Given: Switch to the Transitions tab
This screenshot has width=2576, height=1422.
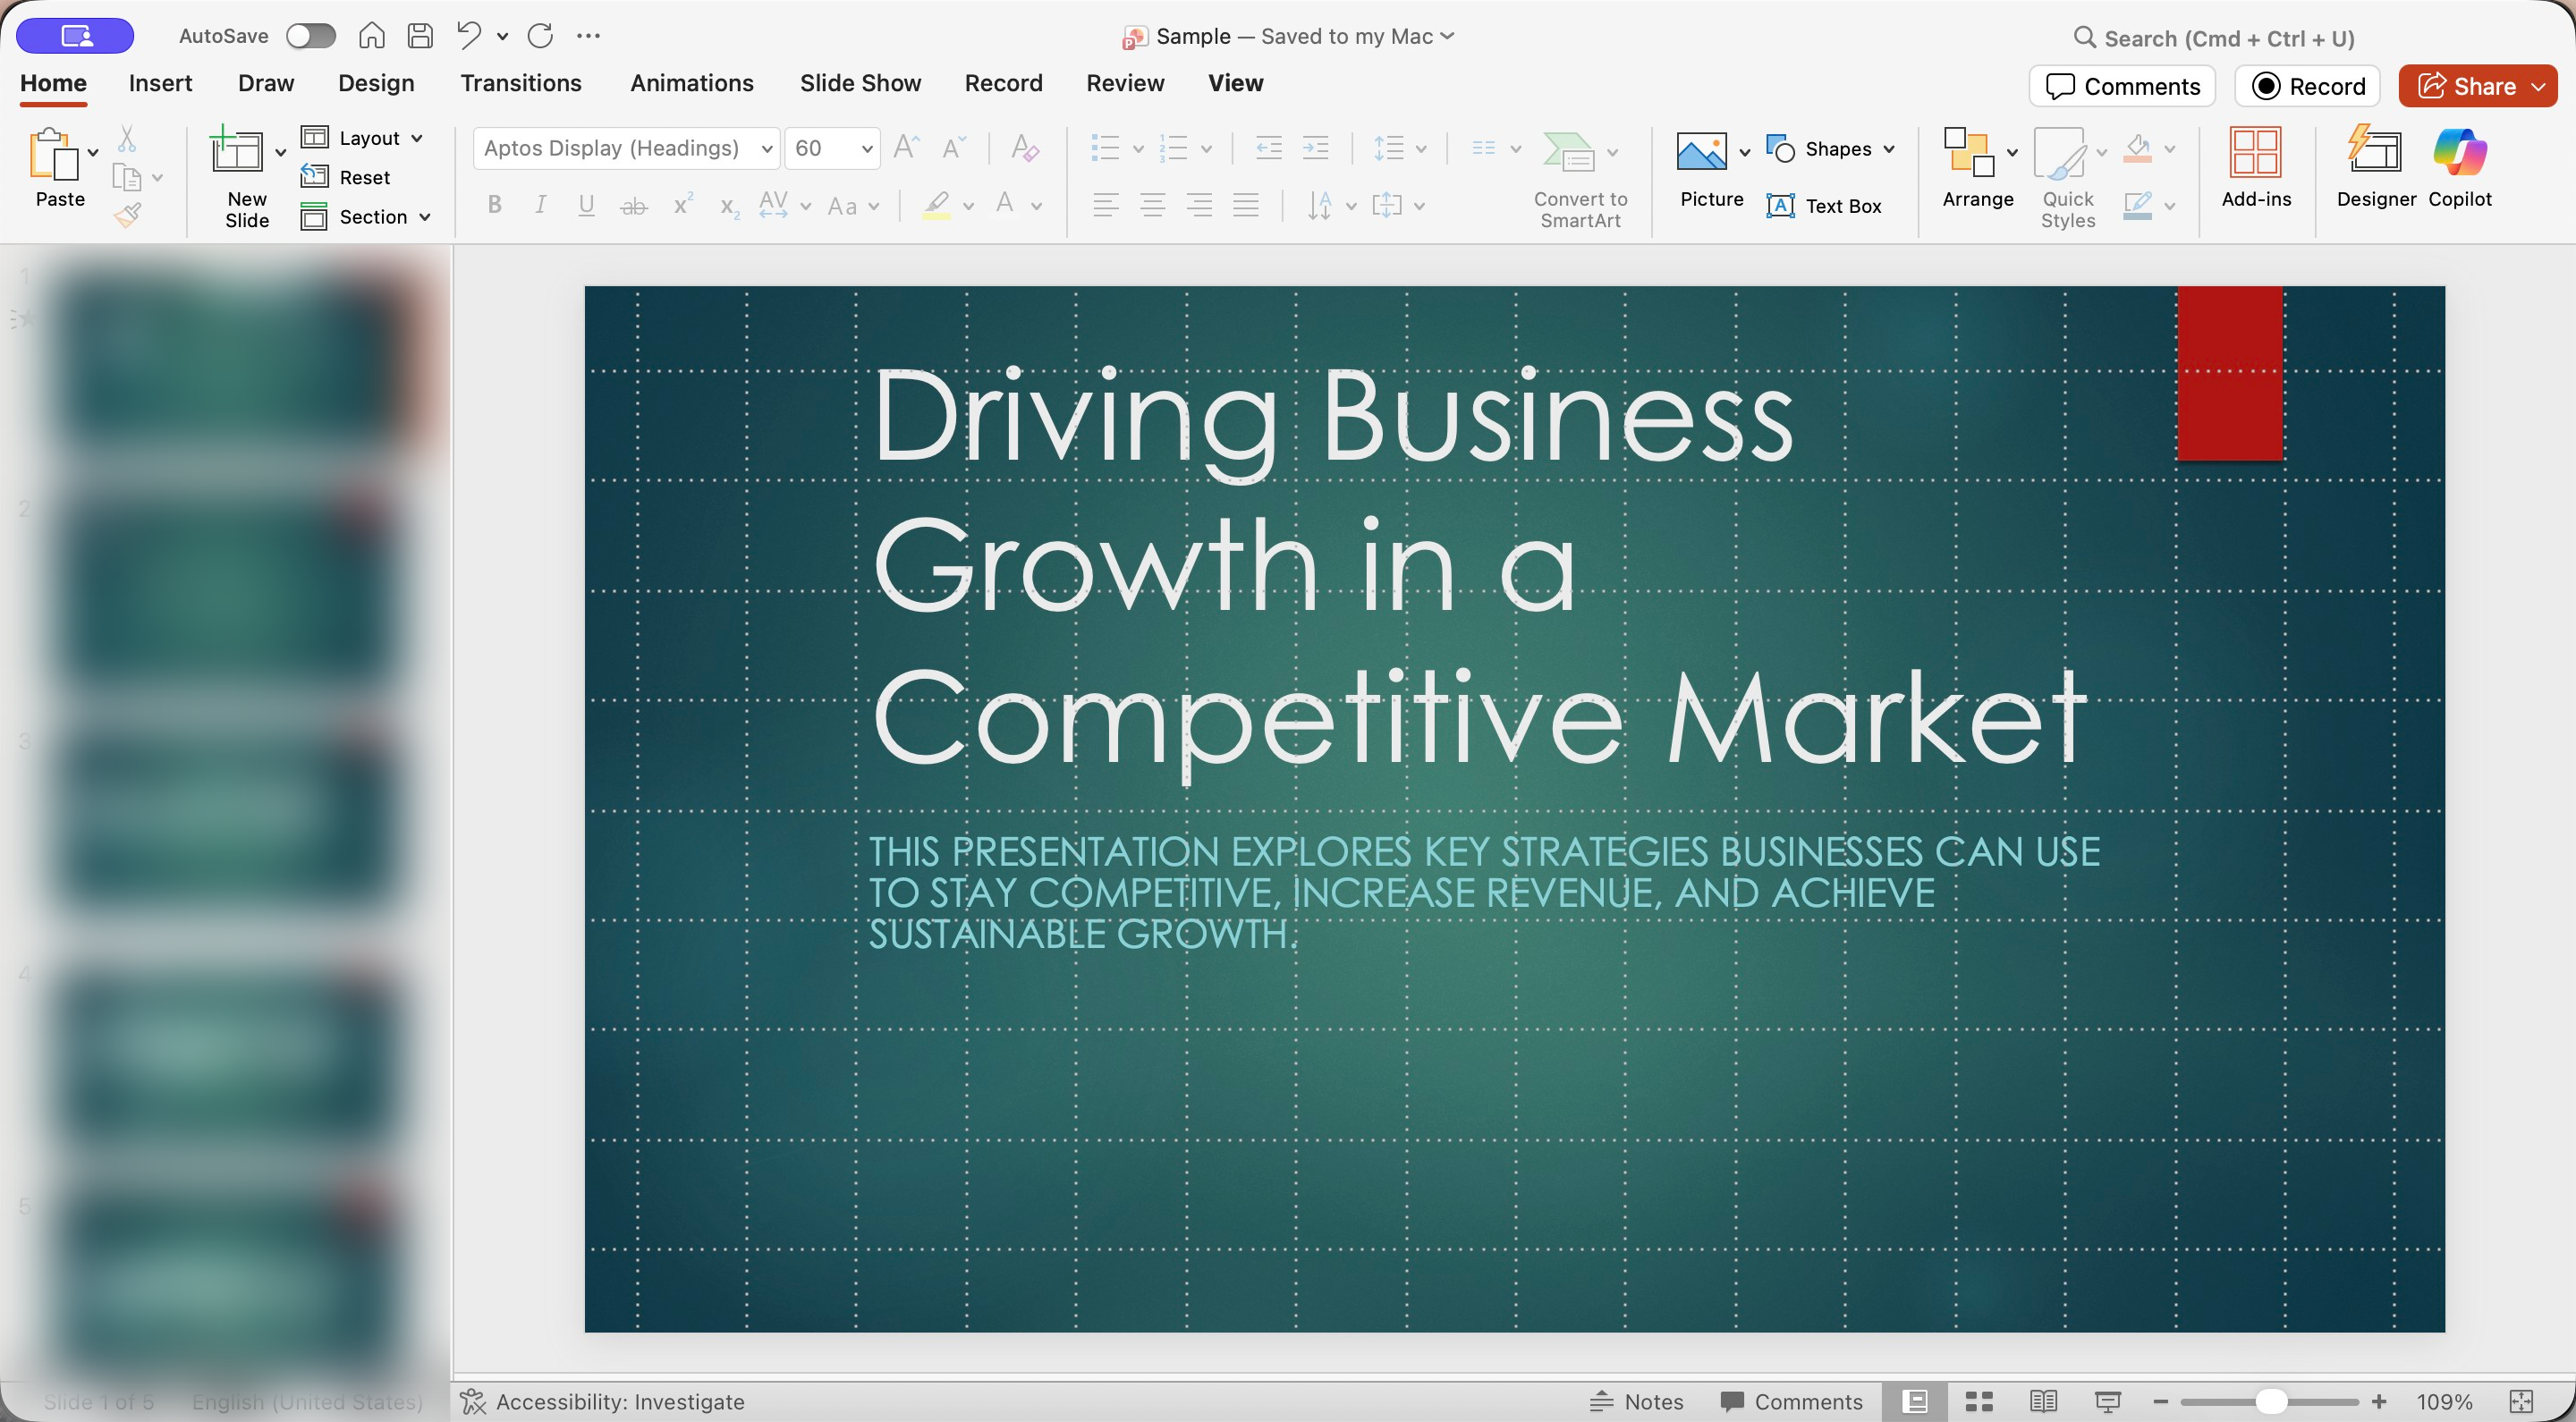Looking at the screenshot, I should 520,83.
